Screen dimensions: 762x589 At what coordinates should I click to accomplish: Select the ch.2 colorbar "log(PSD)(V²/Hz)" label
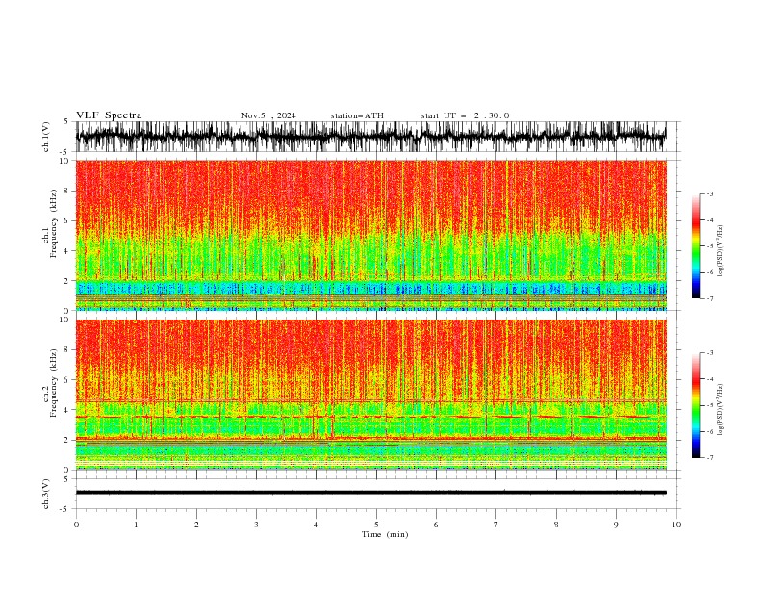(721, 410)
